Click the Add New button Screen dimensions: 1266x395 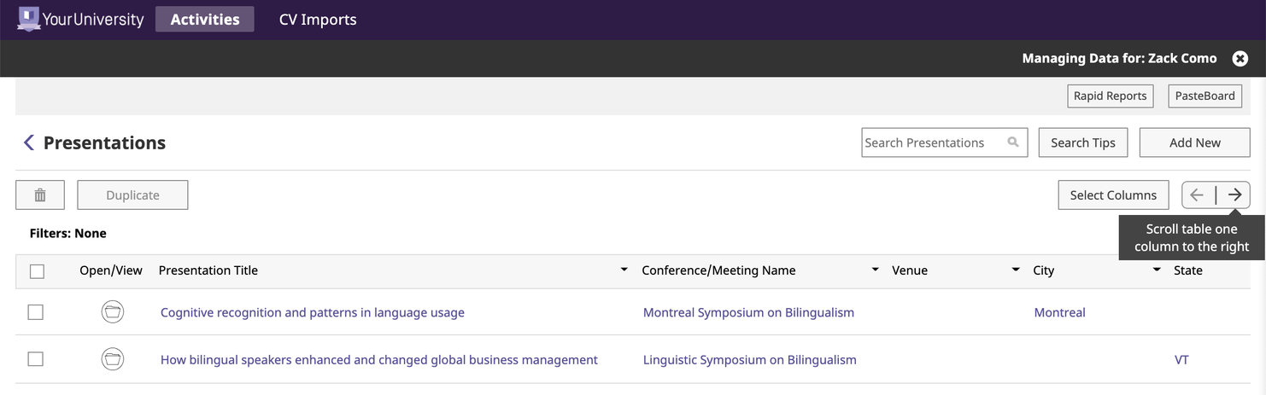click(x=1194, y=142)
